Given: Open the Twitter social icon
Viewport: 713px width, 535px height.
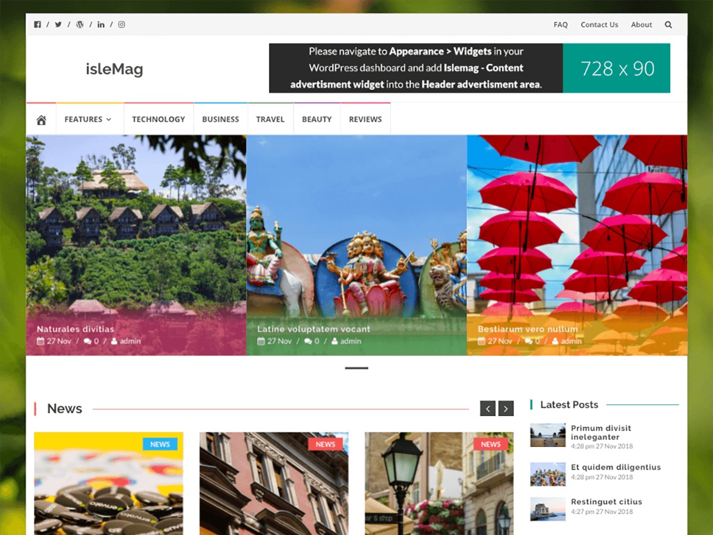Looking at the screenshot, I should click(58, 24).
